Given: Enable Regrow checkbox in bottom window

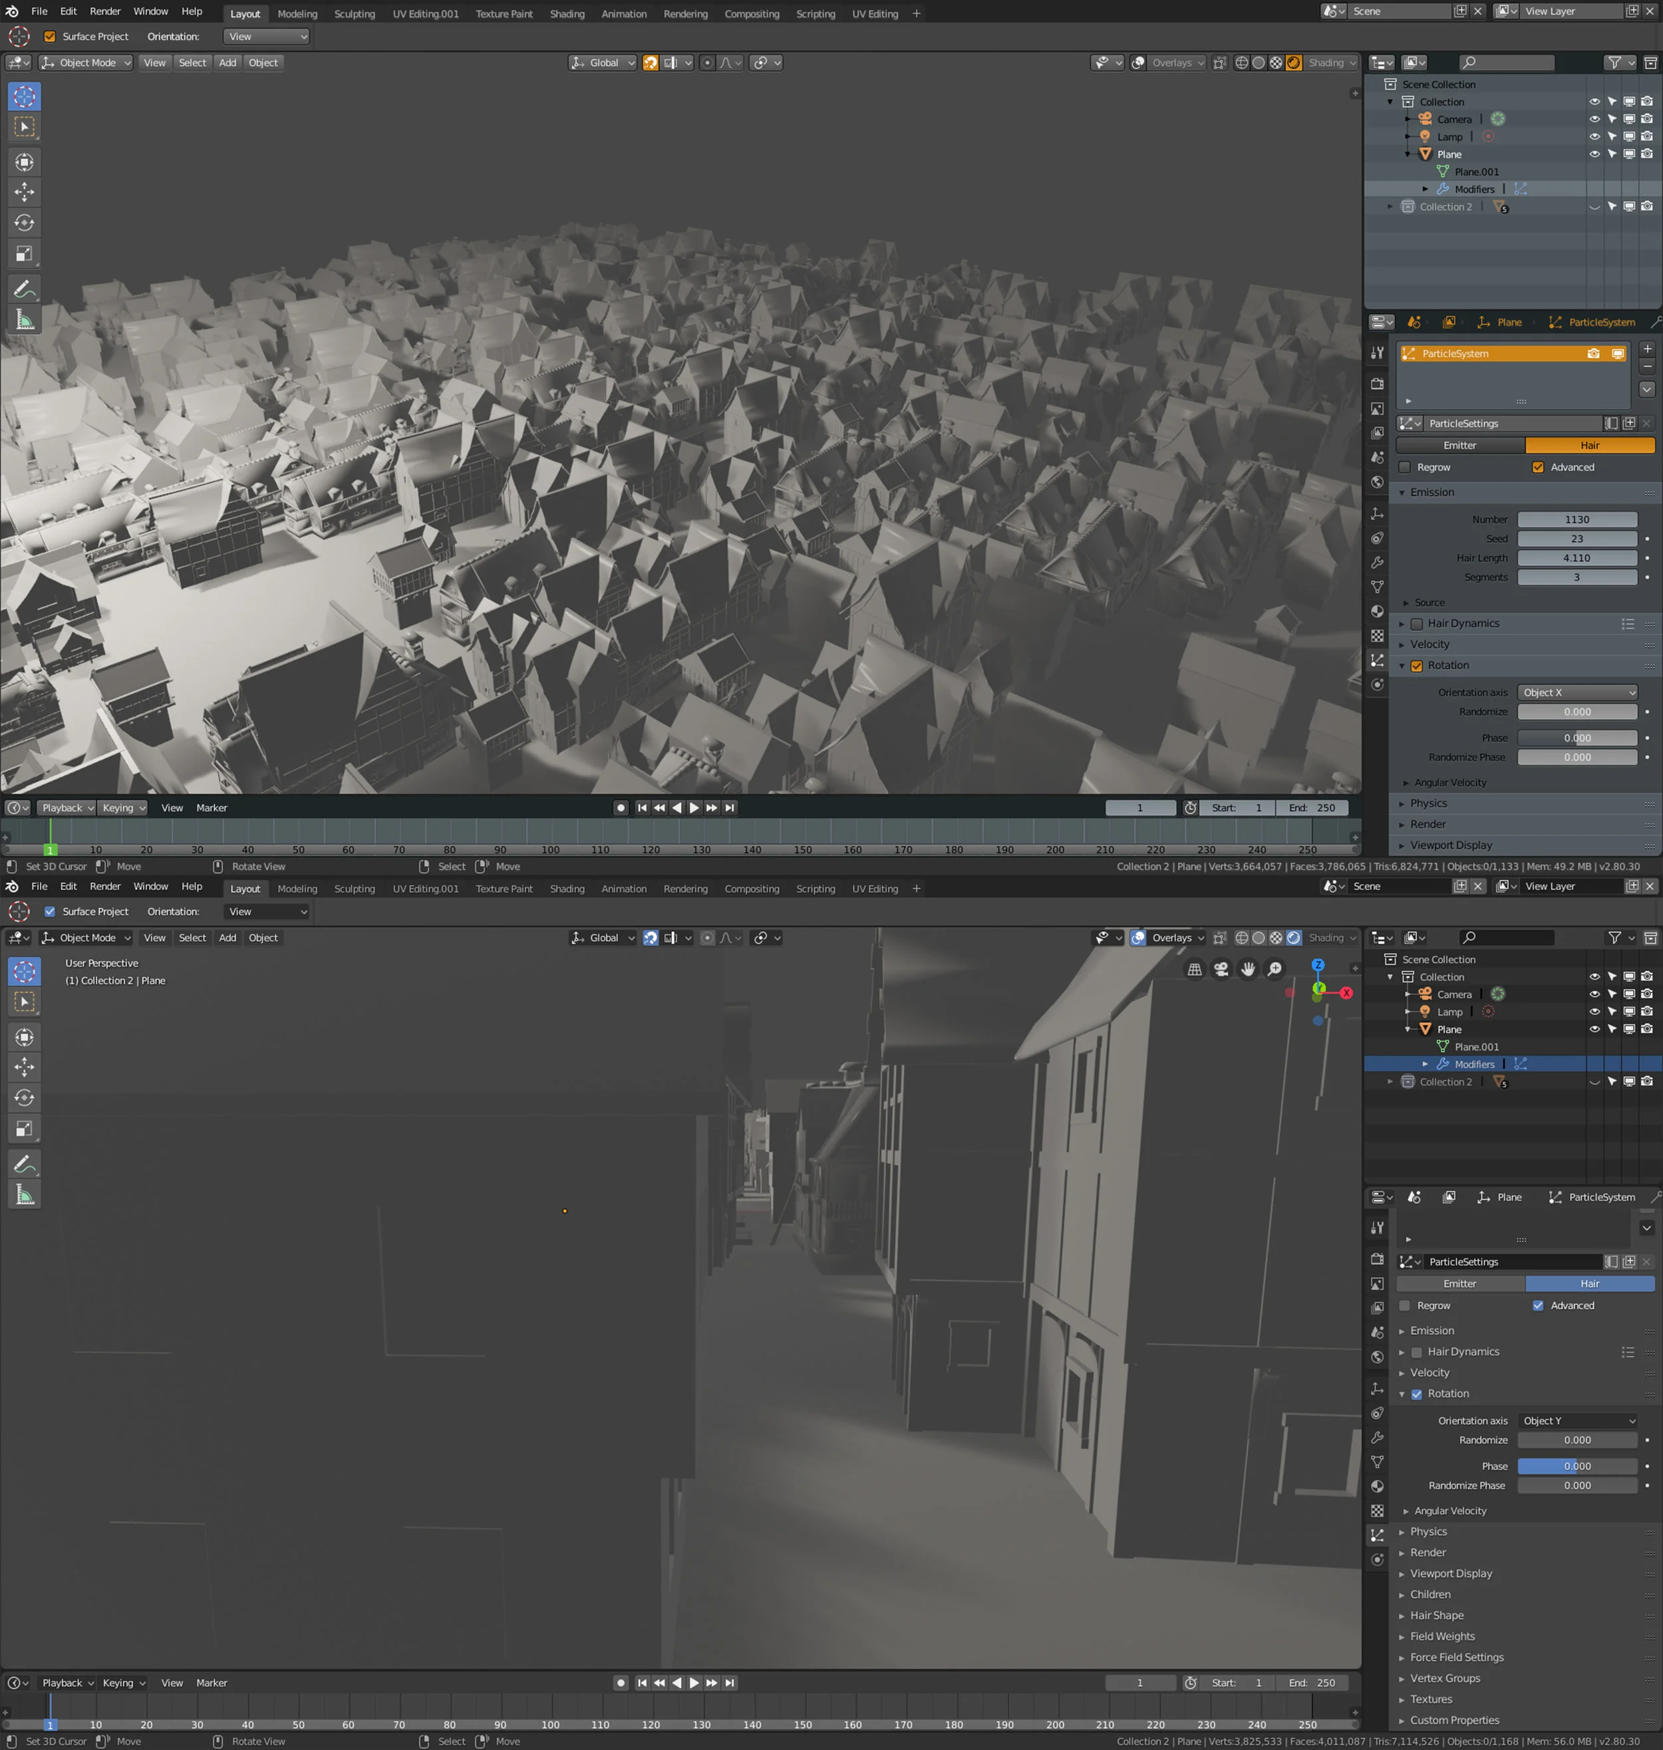Looking at the screenshot, I should pyautogui.click(x=1404, y=1305).
